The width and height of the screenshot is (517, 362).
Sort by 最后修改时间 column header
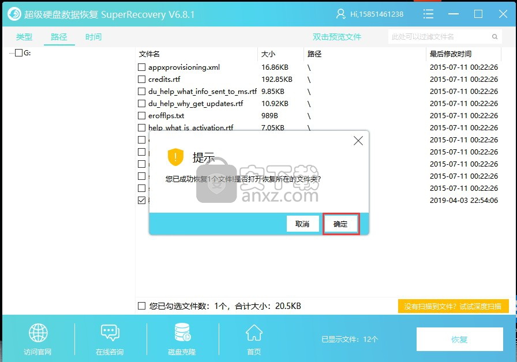pyautogui.click(x=451, y=54)
